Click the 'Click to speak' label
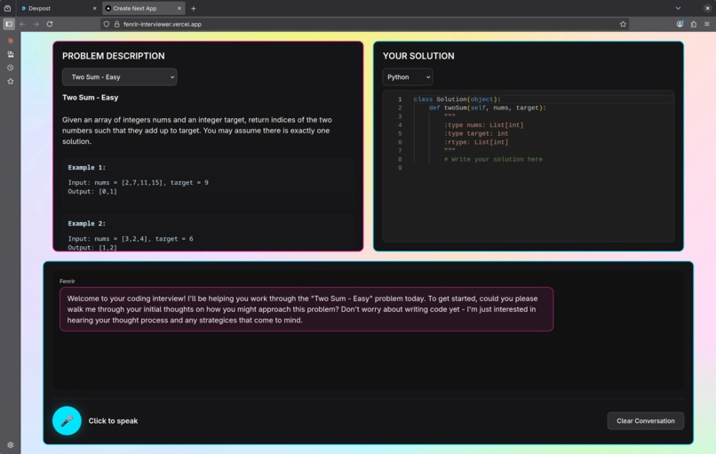This screenshot has height=454, width=716. pos(113,420)
